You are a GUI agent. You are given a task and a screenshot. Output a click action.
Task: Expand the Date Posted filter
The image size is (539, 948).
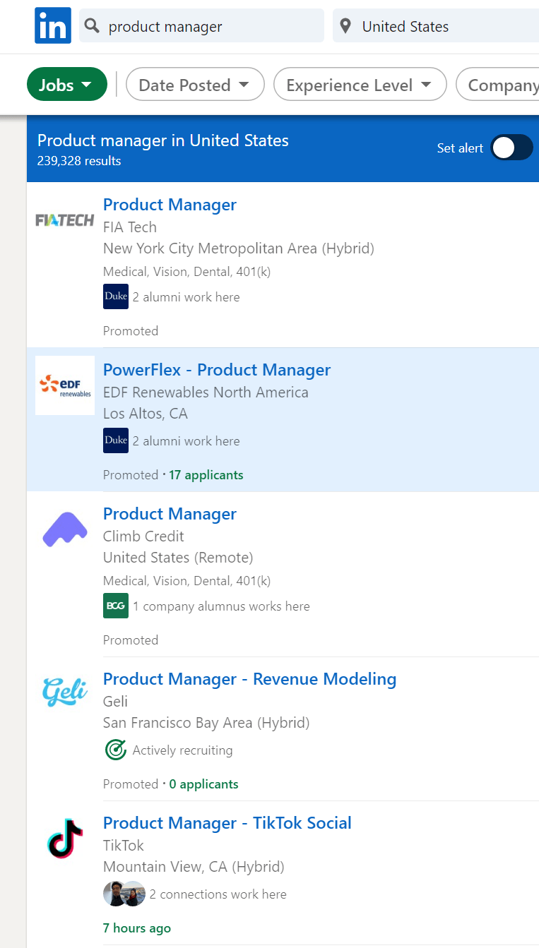pyautogui.click(x=195, y=85)
